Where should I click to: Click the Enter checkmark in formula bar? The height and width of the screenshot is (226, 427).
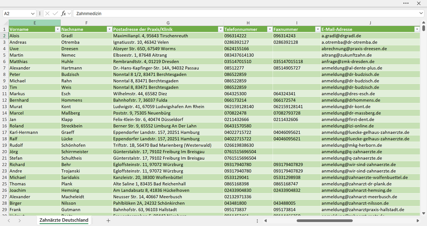55,14
